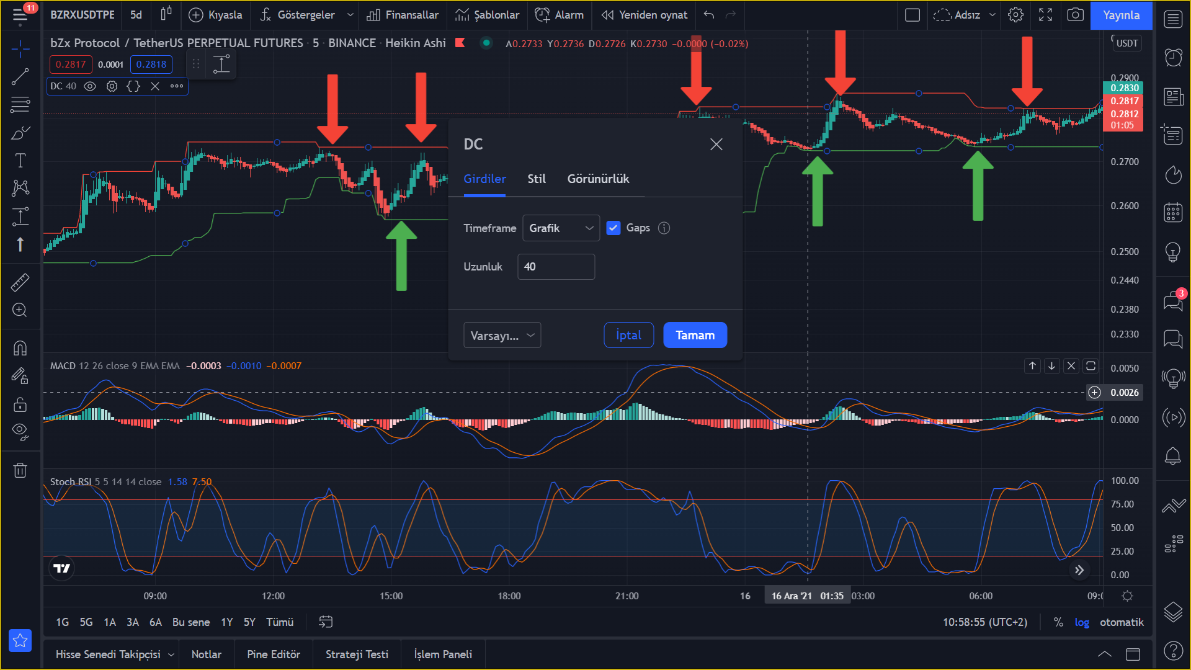Screen dimensions: 1191x670
Task: Click the Kıyasla compare button
Action: tap(215, 15)
